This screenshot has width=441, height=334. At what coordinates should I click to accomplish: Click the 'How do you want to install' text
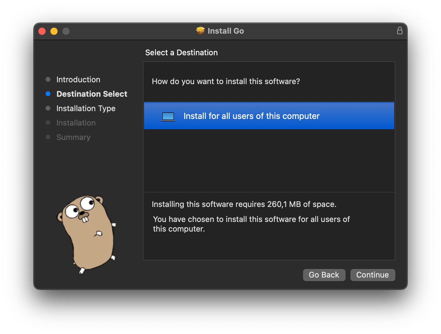[x=226, y=81]
